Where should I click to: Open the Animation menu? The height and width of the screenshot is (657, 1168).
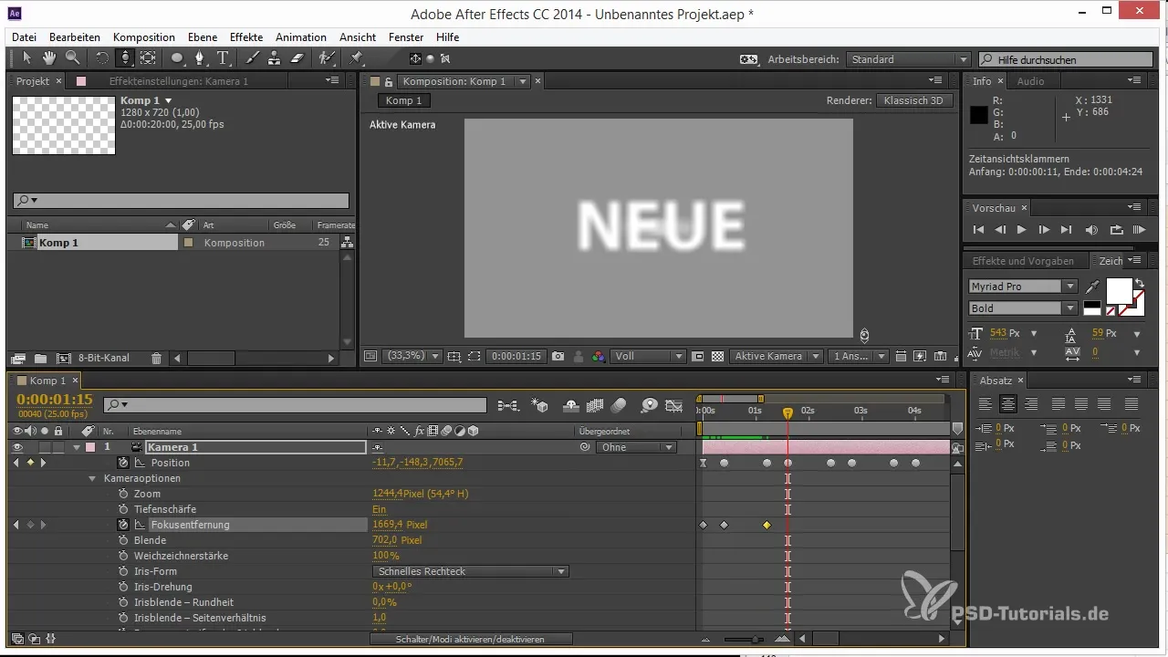coord(301,37)
